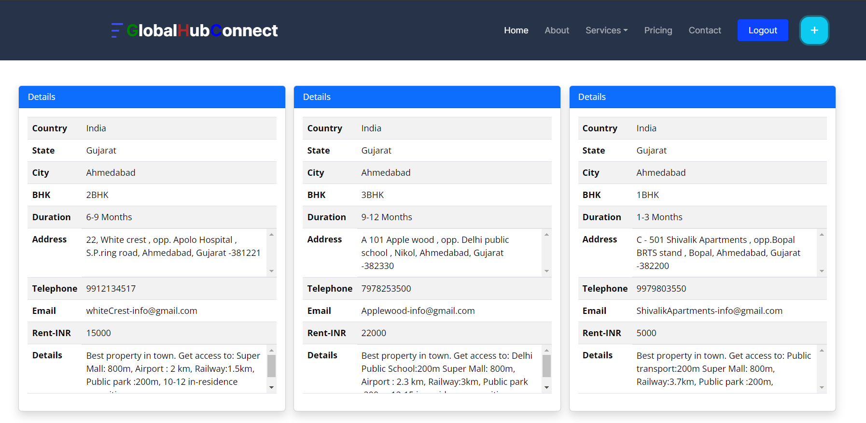Click scrollbar thumb in 3BHK card's Details box

(546, 366)
